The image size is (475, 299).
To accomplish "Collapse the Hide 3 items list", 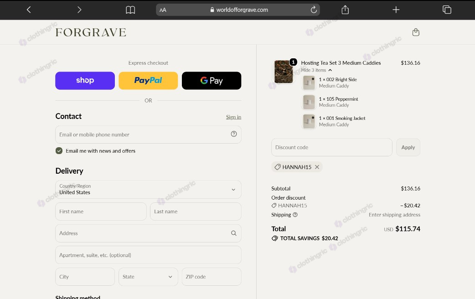I will point(316,70).
